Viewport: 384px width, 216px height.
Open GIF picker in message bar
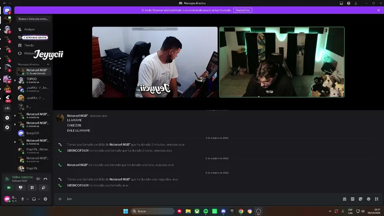click(352, 199)
